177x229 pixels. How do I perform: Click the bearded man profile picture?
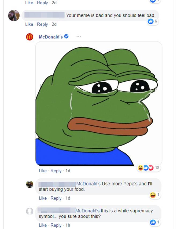[14, 15]
